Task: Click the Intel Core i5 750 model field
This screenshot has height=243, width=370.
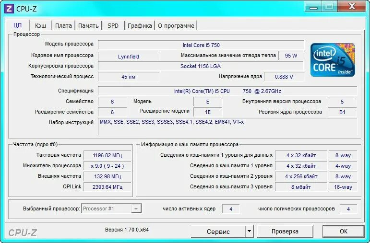Action: (201, 45)
